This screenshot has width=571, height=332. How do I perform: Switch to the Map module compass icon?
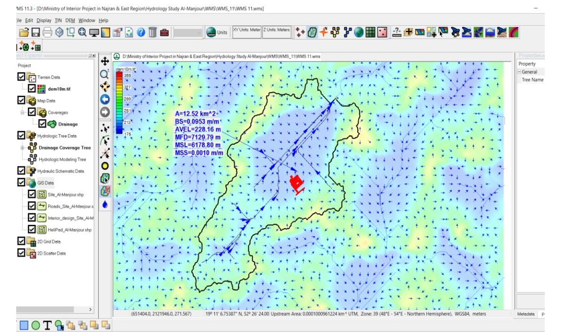(324, 32)
